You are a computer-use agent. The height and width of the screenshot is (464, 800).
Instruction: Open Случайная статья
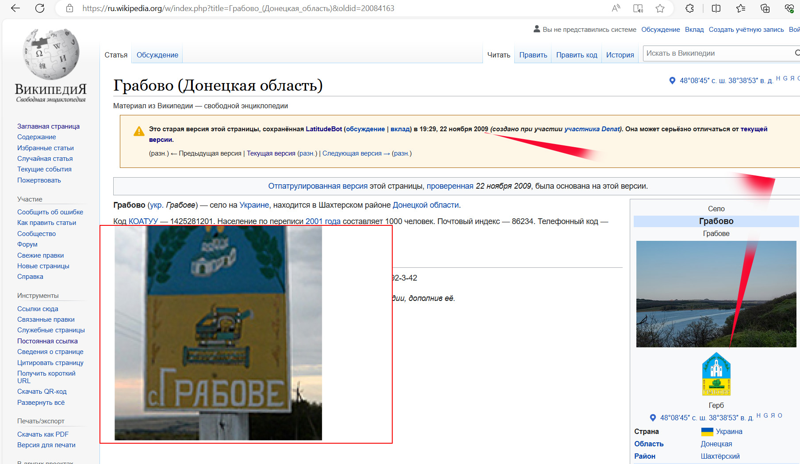pos(45,159)
